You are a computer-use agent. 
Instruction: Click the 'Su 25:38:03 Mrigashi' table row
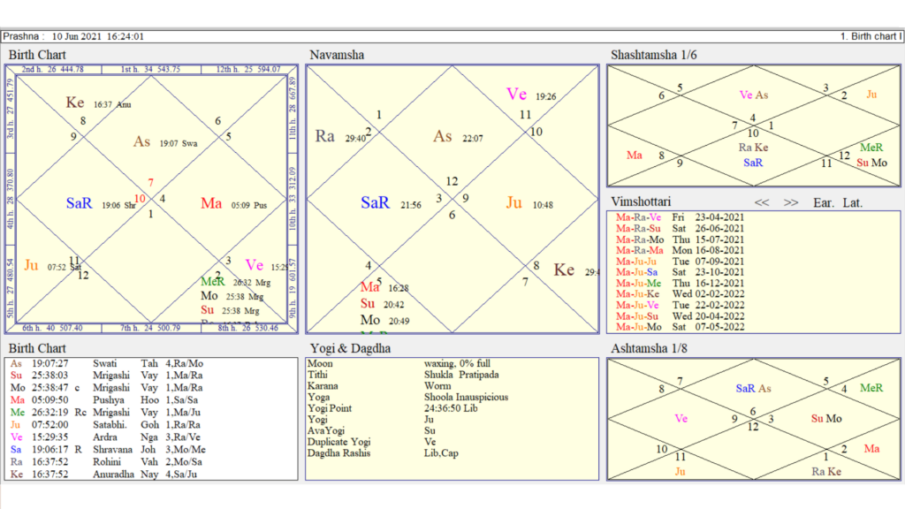click(x=107, y=375)
